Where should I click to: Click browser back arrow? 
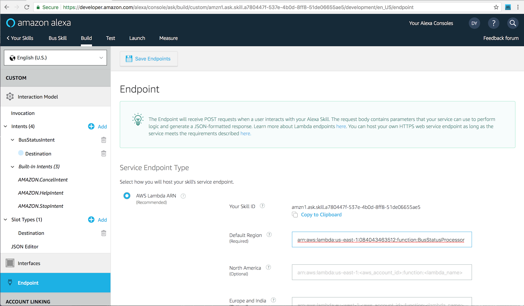(7, 7)
